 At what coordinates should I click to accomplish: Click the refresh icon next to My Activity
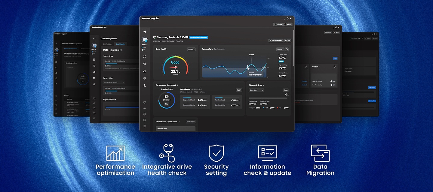[x=362, y=38]
